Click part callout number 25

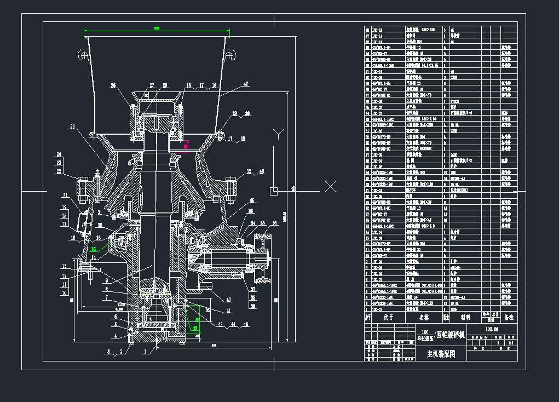71,127
